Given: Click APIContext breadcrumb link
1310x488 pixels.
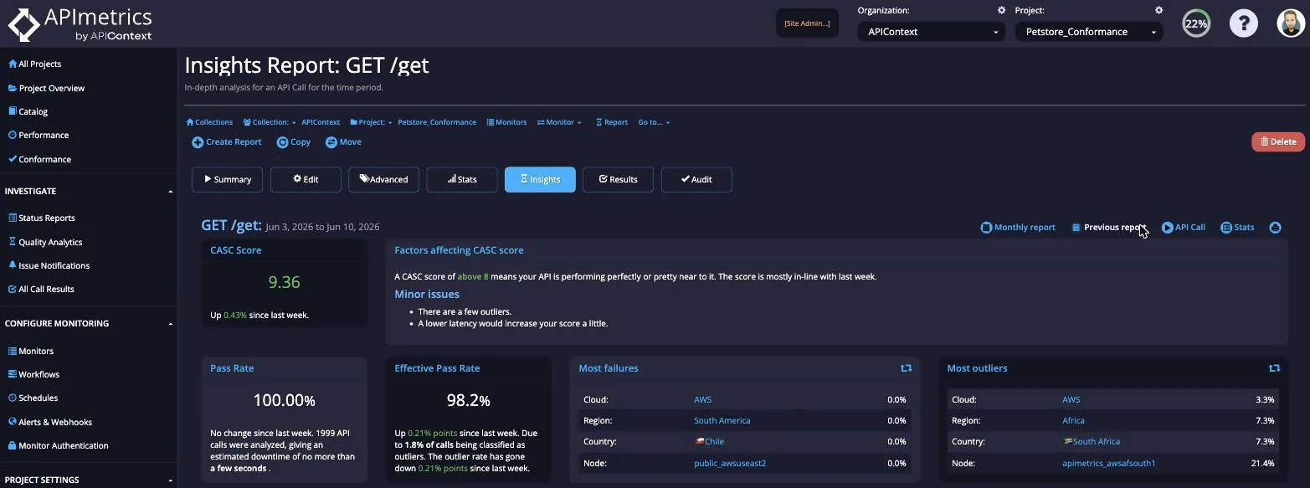Looking at the screenshot, I should click(x=321, y=122).
